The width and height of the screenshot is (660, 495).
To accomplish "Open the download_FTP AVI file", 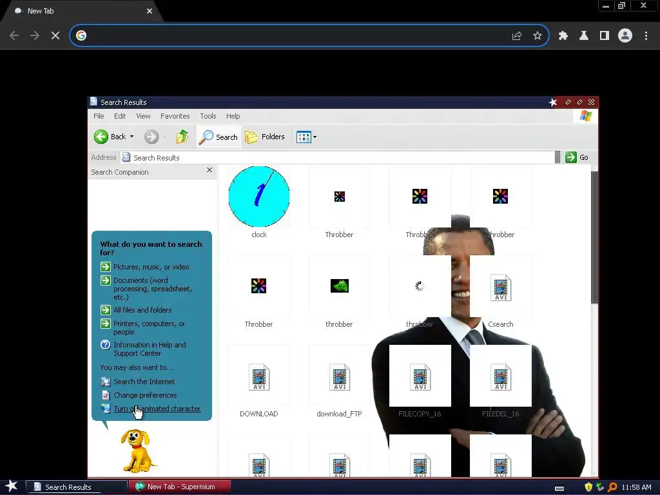I will pos(339,377).
